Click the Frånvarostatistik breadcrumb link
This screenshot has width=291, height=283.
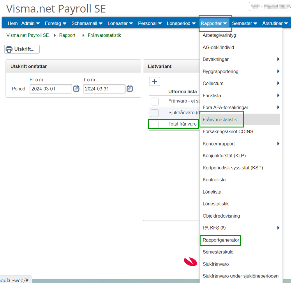(104, 35)
